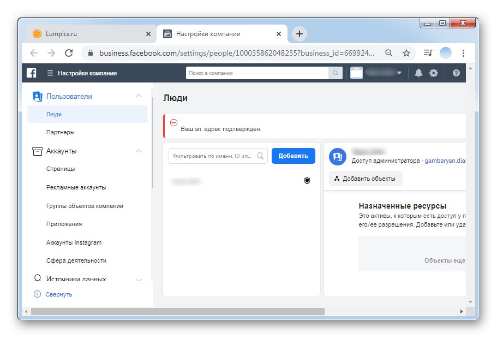Open the media control playlist icon
497x338 pixels.
428,53
